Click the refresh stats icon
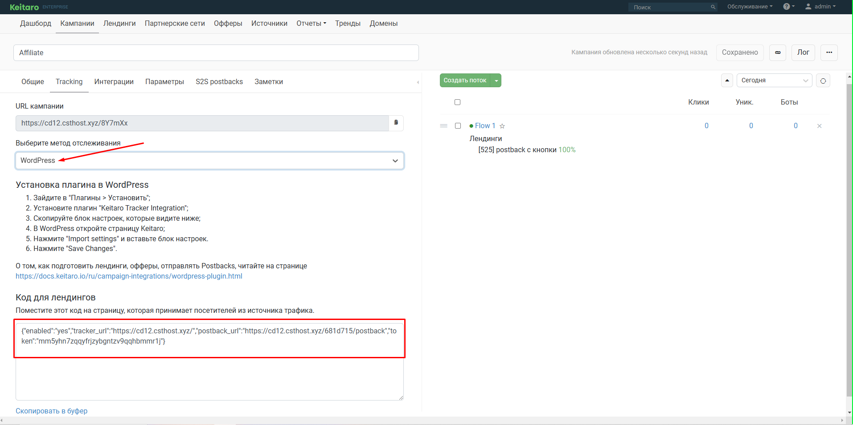This screenshot has width=853, height=425. tap(823, 81)
